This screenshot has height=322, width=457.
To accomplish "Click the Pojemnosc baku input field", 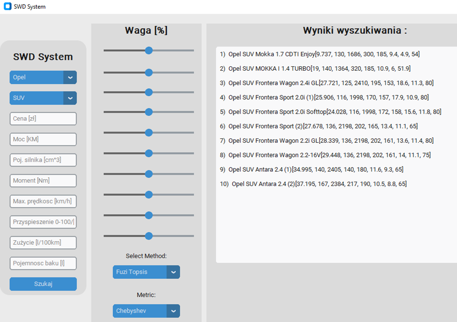I will point(43,263).
